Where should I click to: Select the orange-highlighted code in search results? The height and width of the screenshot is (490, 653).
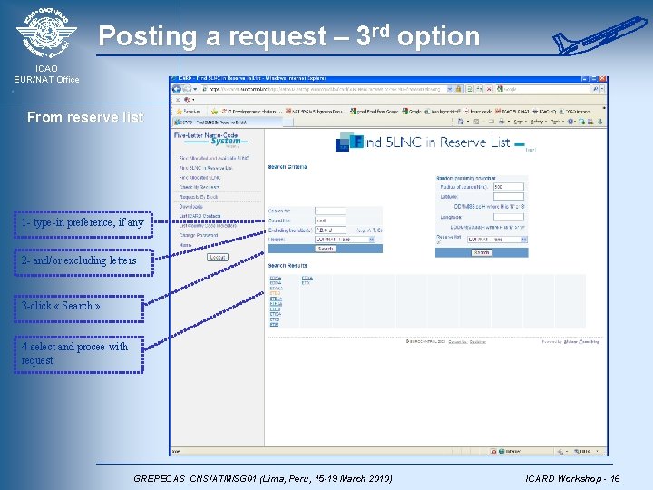click(275, 293)
